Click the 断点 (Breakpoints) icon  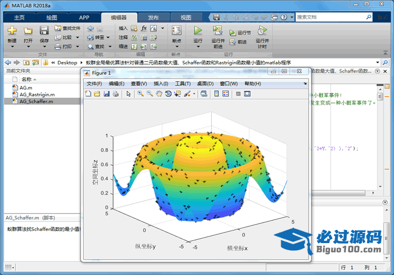click(177, 31)
